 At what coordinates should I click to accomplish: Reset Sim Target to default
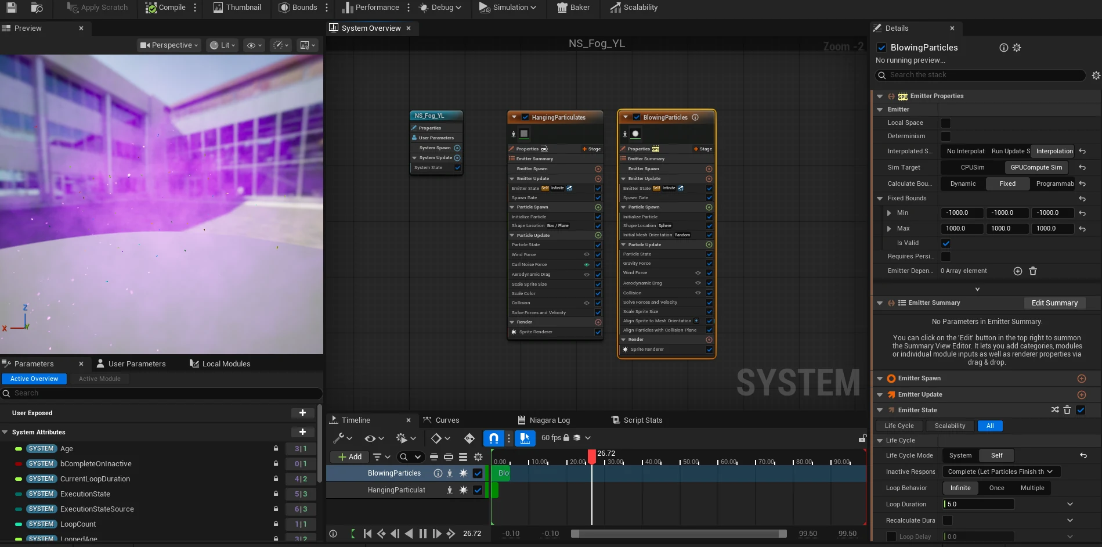tap(1082, 168)
